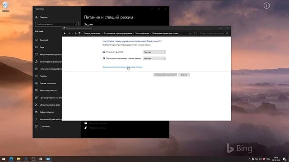The width and height of the screenshot is (289, 162).
Task: Go up one level in Control Panel
Action: click(76, 33)
